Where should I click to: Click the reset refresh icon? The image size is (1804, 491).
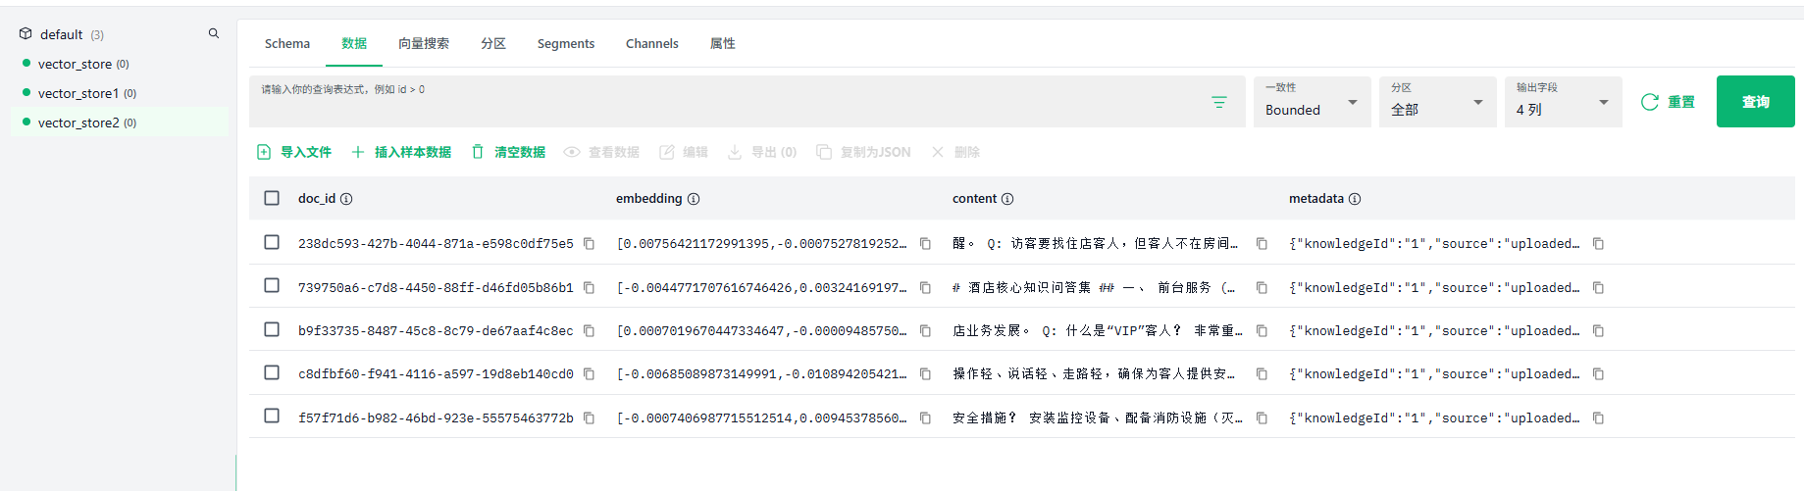click(1650, 102)
